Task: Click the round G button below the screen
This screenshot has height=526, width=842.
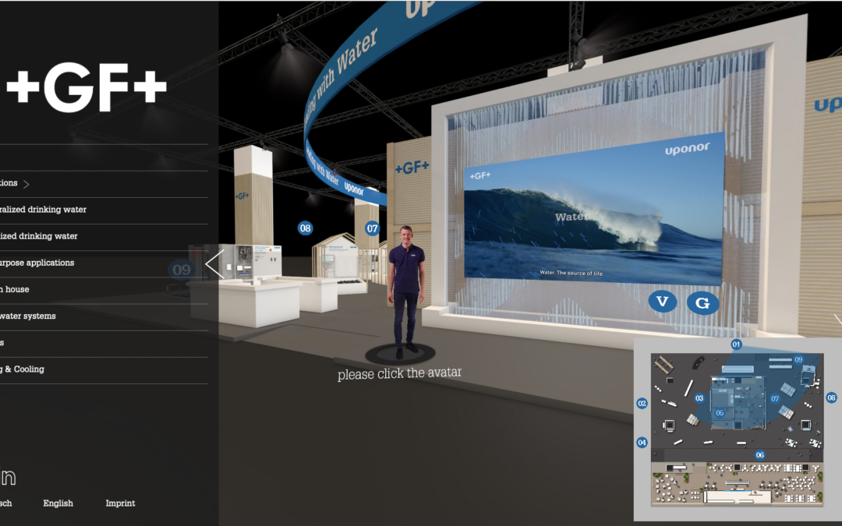Action: coord(702,303)
